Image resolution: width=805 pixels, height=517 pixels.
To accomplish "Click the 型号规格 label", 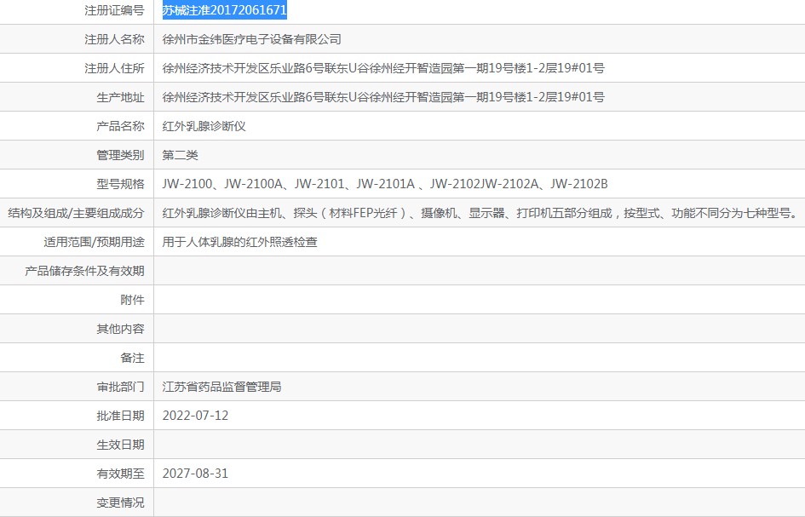I will [x=120, y=184].
